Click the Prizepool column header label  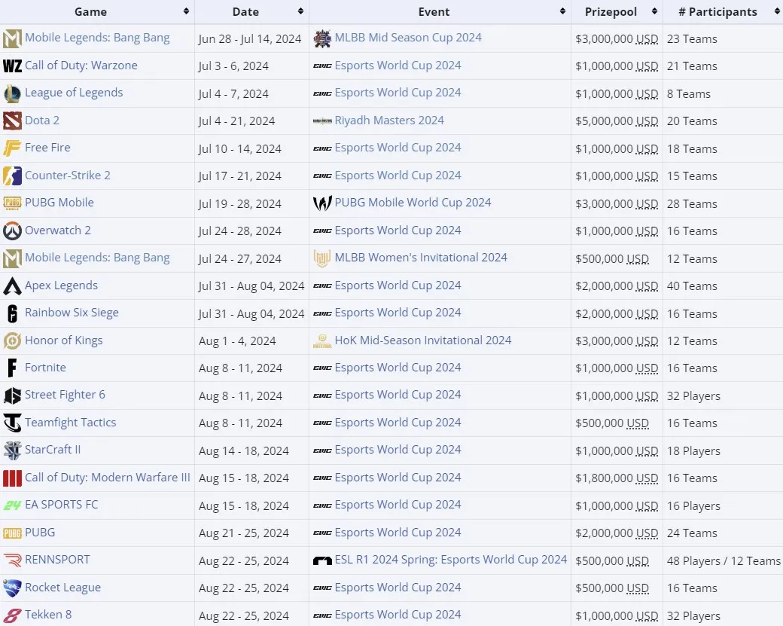pyautogui.click(x=611, y=12)
